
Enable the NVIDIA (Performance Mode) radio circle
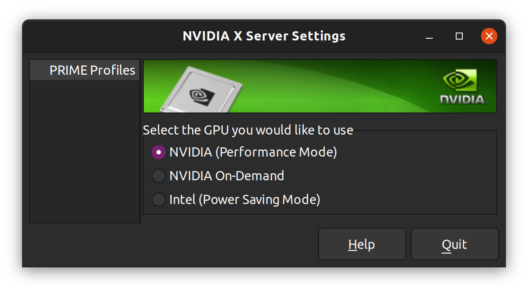pos(158,152)
